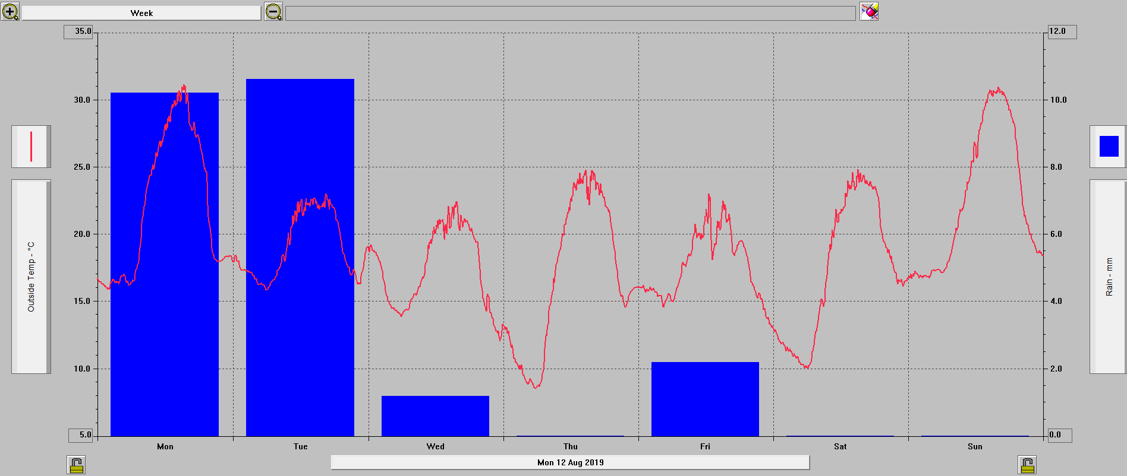Viewport: 1127px width, 476px height.
Task: Select the 12.0 rain axis maximum field
Action: pyautogui.click(x=1061, y=31)
